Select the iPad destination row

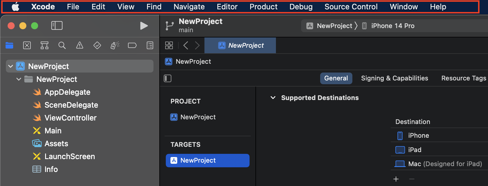439,150
